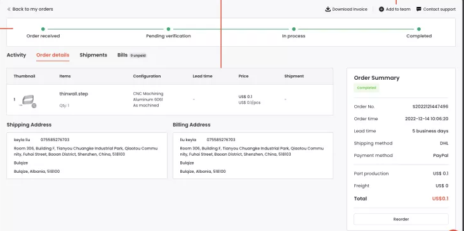
Task: Click the US$ 0.1/pcs unit price
Action: point(249,103)
